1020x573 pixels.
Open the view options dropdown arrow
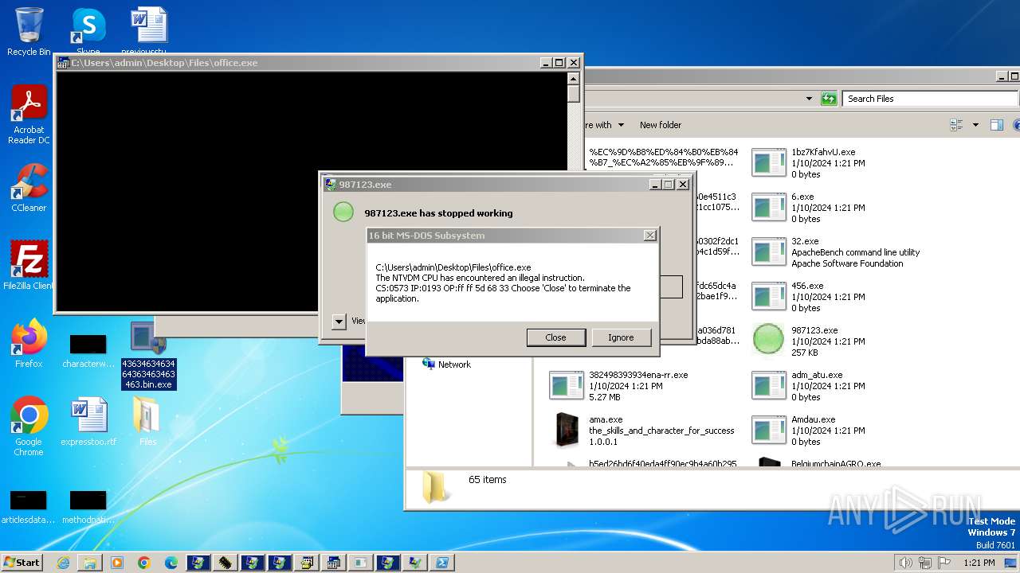pyautogui.click(x=975, y=125)
